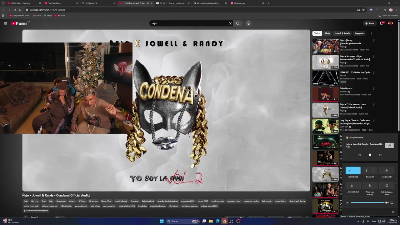Screen dimensions: 400x225
Task: Open options for Ñejo @brray video
Action: point(374,41)
